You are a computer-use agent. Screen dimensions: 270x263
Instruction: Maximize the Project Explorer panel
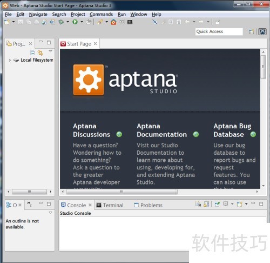pyautogui.click(x=49, y=43)
